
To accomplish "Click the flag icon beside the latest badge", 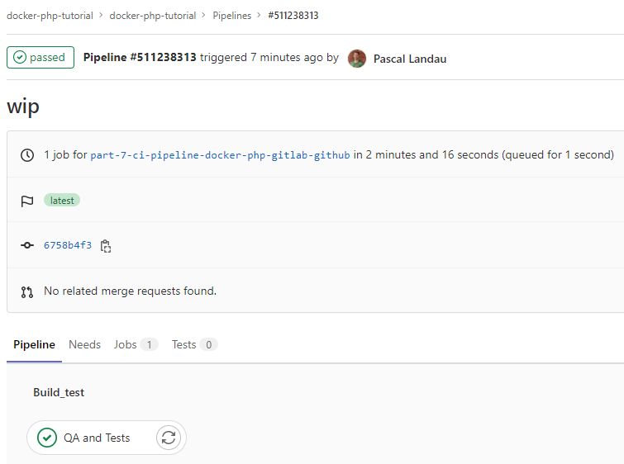I will 27,201.
